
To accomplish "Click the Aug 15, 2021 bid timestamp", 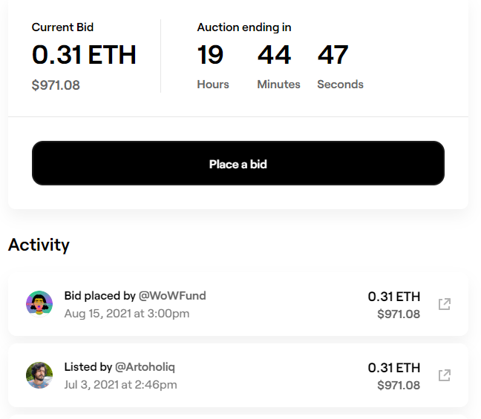I will pos(127,314).
